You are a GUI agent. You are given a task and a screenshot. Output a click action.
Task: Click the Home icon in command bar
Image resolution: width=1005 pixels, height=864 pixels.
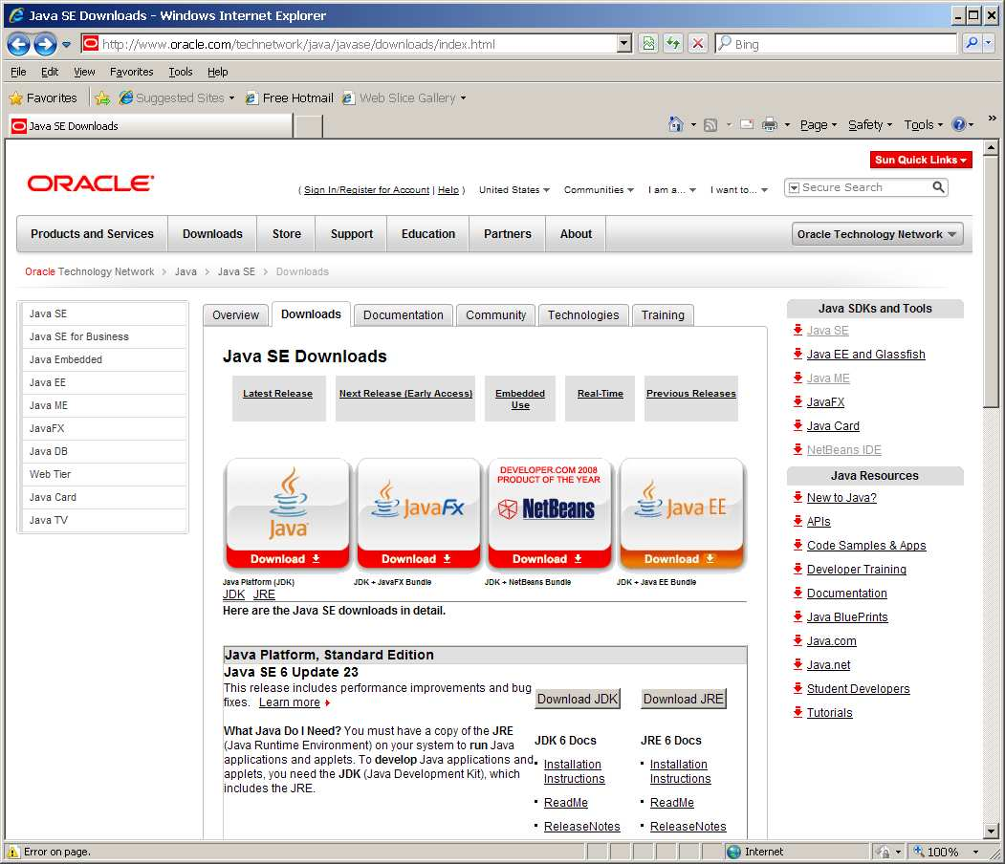[x=675, y=124]
